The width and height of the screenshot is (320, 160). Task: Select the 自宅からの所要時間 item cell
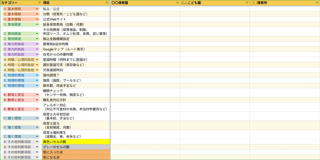tap(76, 54)
